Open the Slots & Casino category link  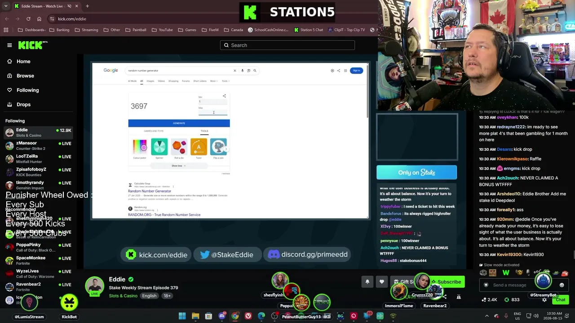click(x=123, y=296)
